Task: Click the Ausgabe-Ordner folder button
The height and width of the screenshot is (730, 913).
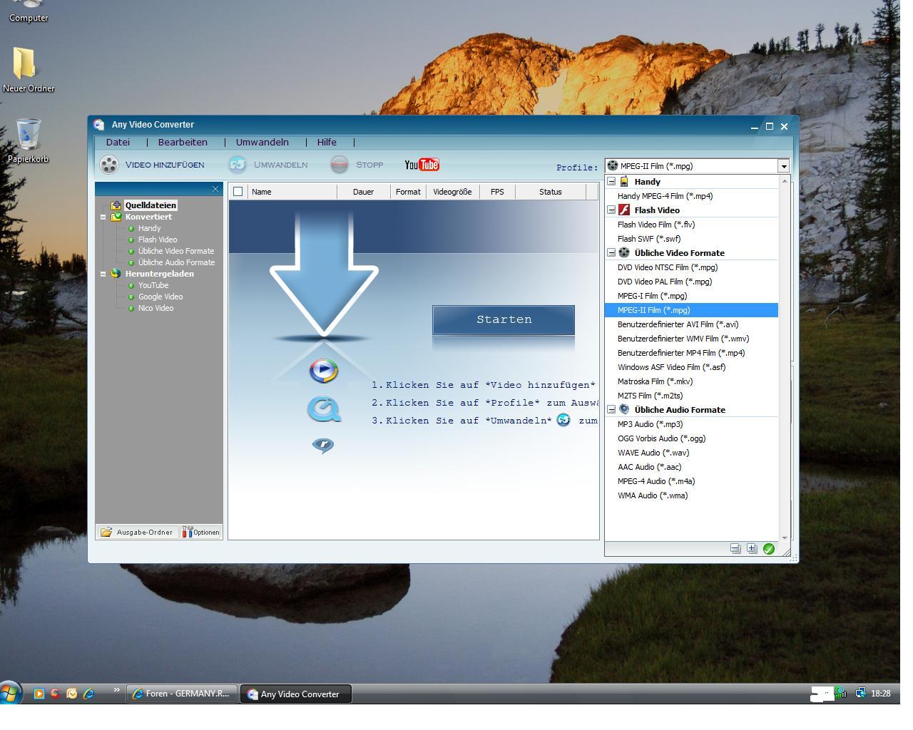Action: 137,532
